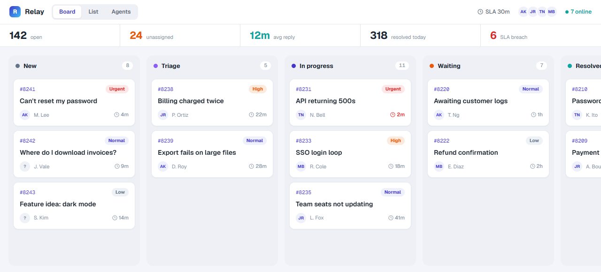Open ticket Can't reset my password
The height and width of the screenshot is (272, 601).
point(74,102)
